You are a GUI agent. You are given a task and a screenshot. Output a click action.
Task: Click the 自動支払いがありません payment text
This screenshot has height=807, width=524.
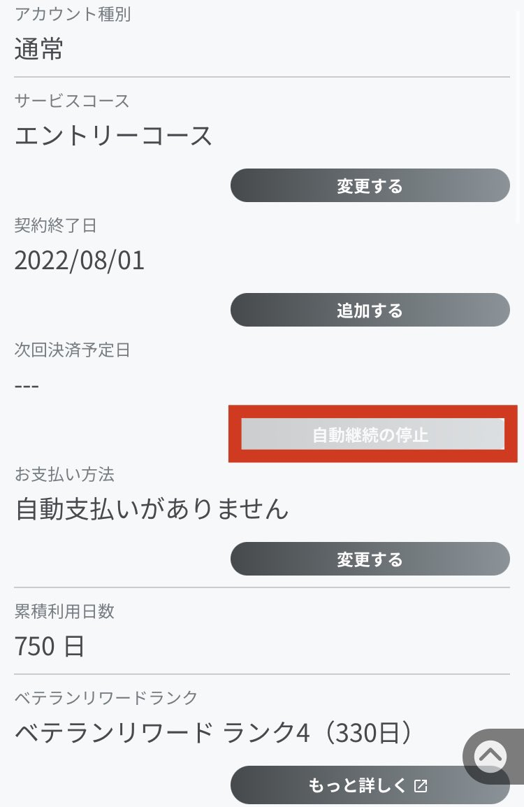(x=152, y=509)
